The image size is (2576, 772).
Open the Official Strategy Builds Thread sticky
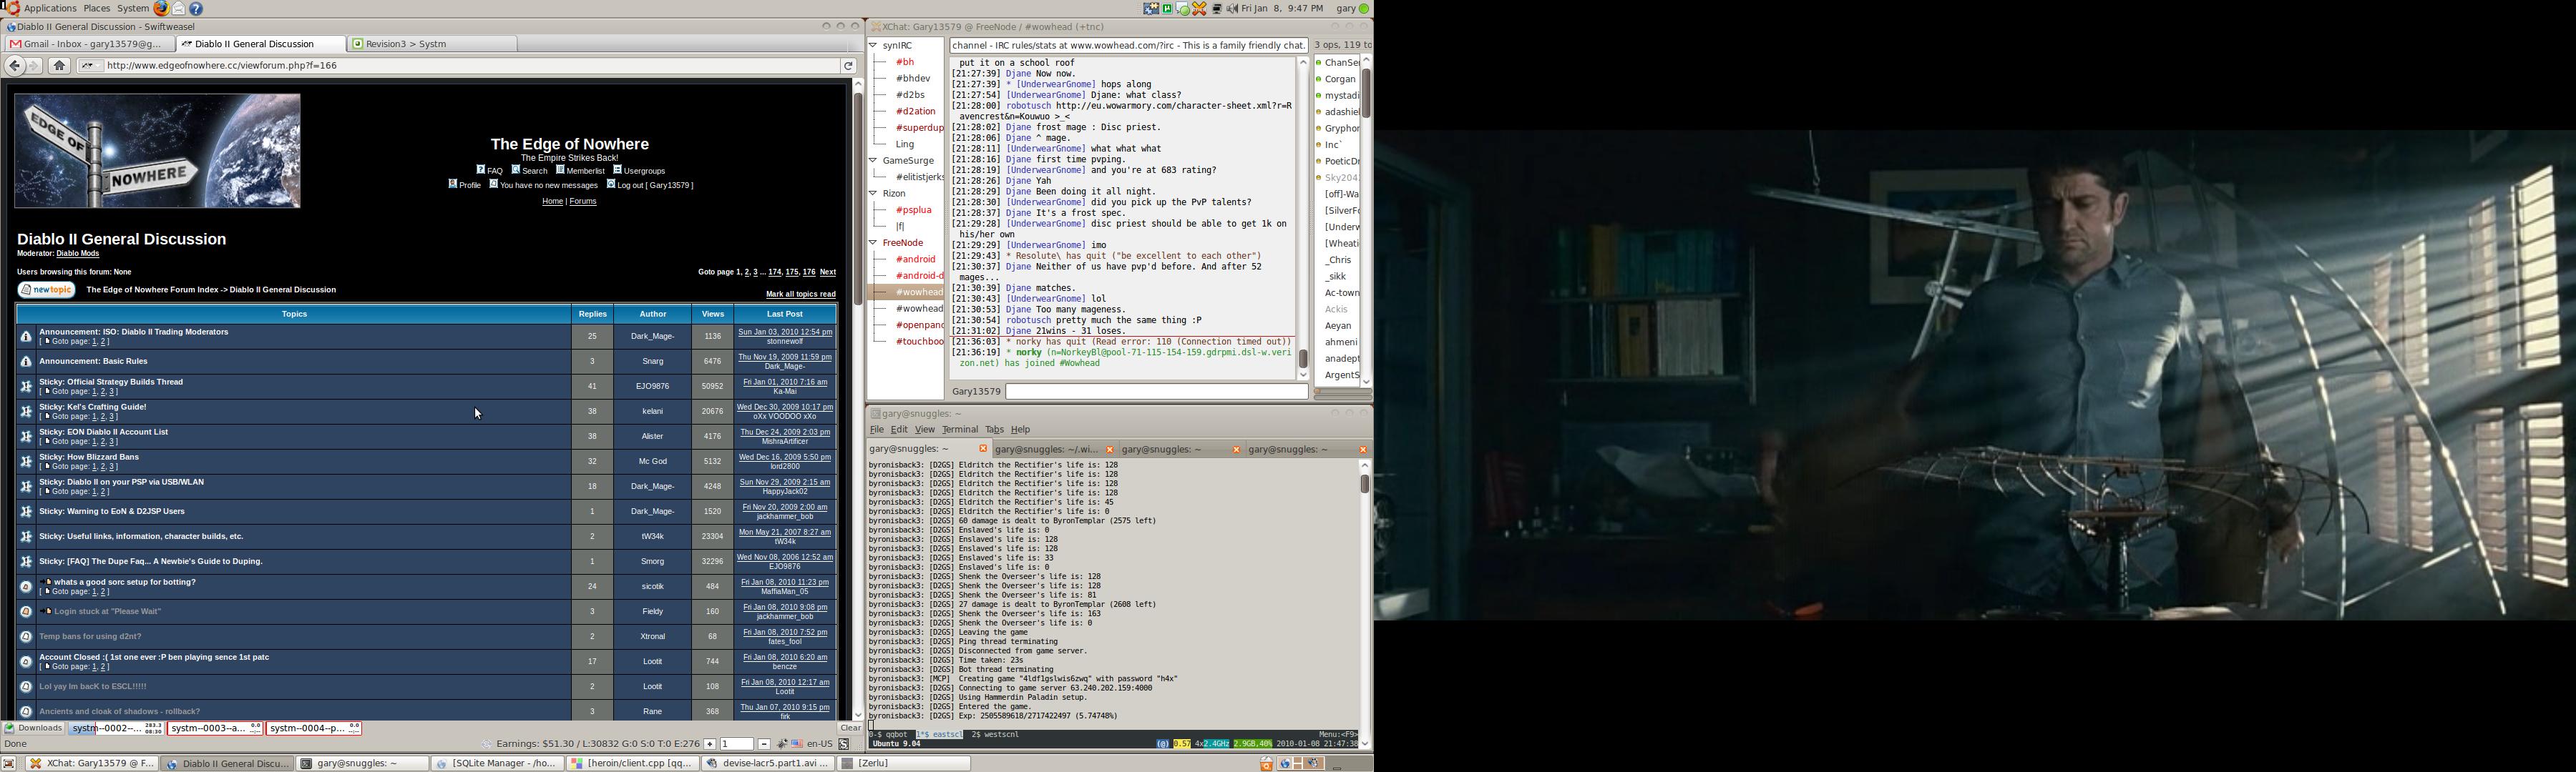(x=111, y=382)
